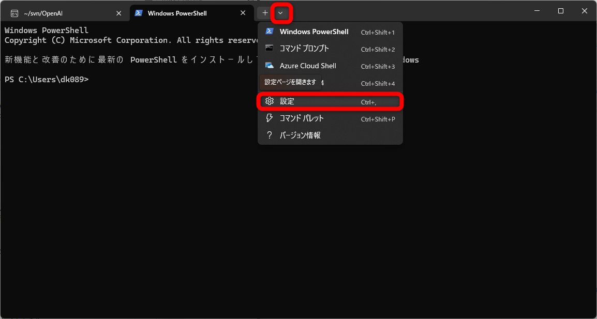597x319 pixels.
Task: Click the gear icon next to 設定
Action: tap(269, 101)
